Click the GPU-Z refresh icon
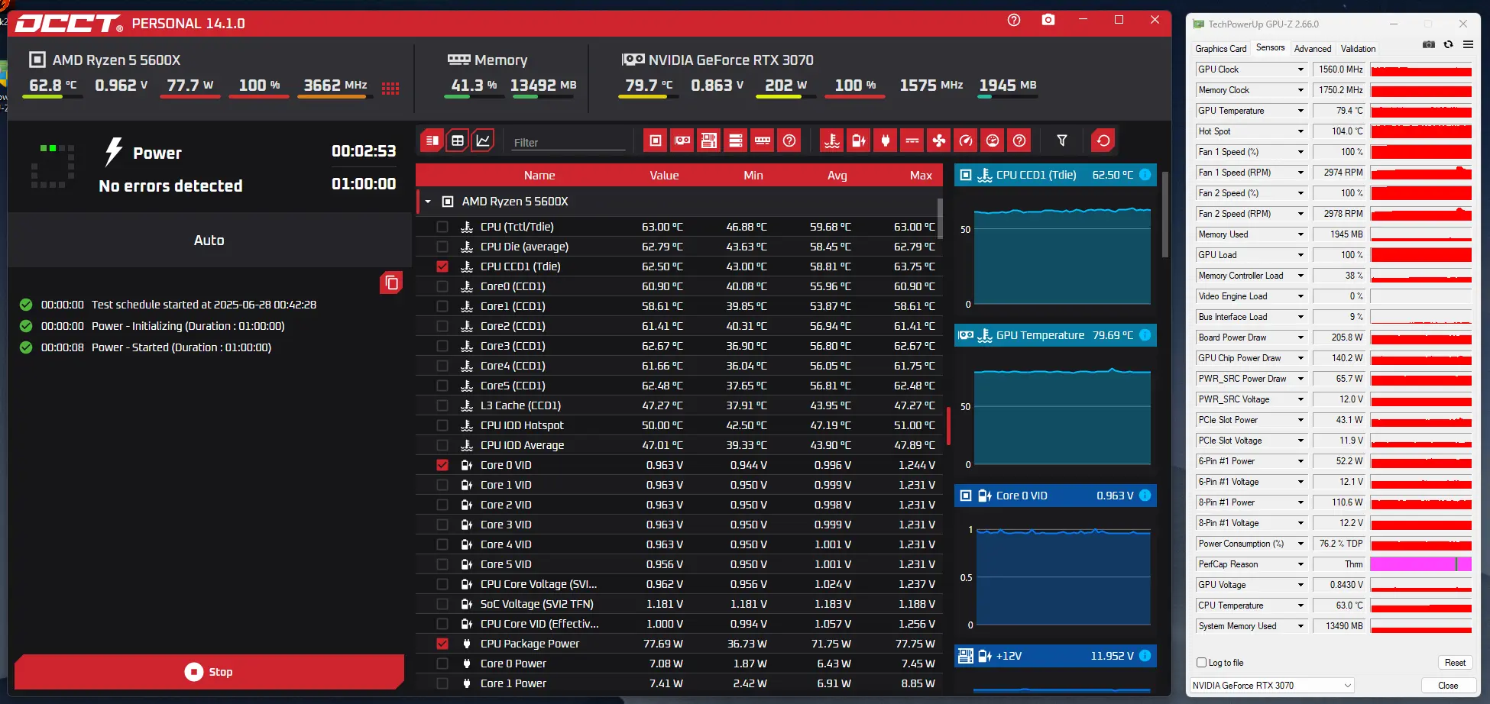Viewport: 1490px width, 704px height. (x=1448, y=45)
